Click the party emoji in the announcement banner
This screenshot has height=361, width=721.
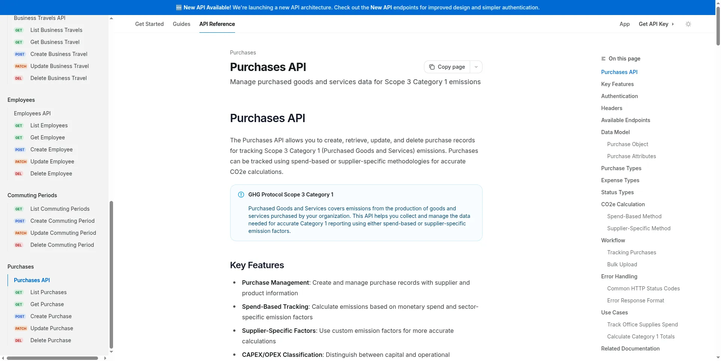(179, 8)
